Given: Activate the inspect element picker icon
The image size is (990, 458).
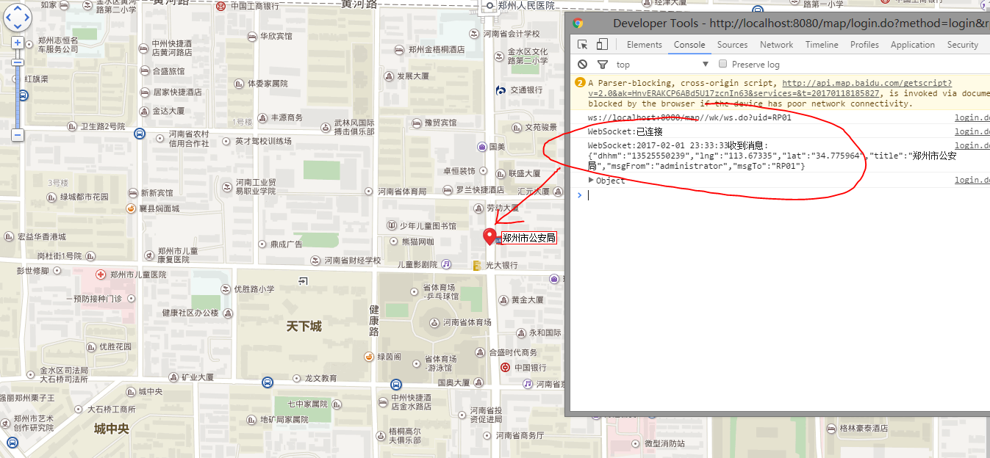Looking at the screenshot, I should point(583,45).
